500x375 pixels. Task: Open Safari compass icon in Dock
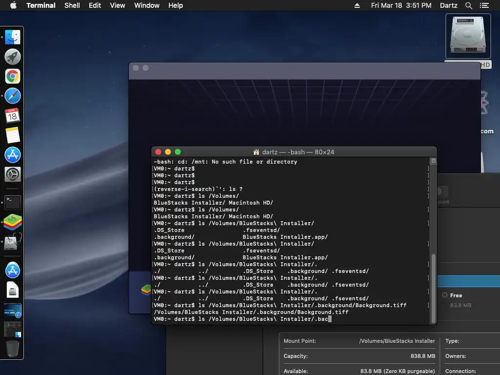(13, 96)
